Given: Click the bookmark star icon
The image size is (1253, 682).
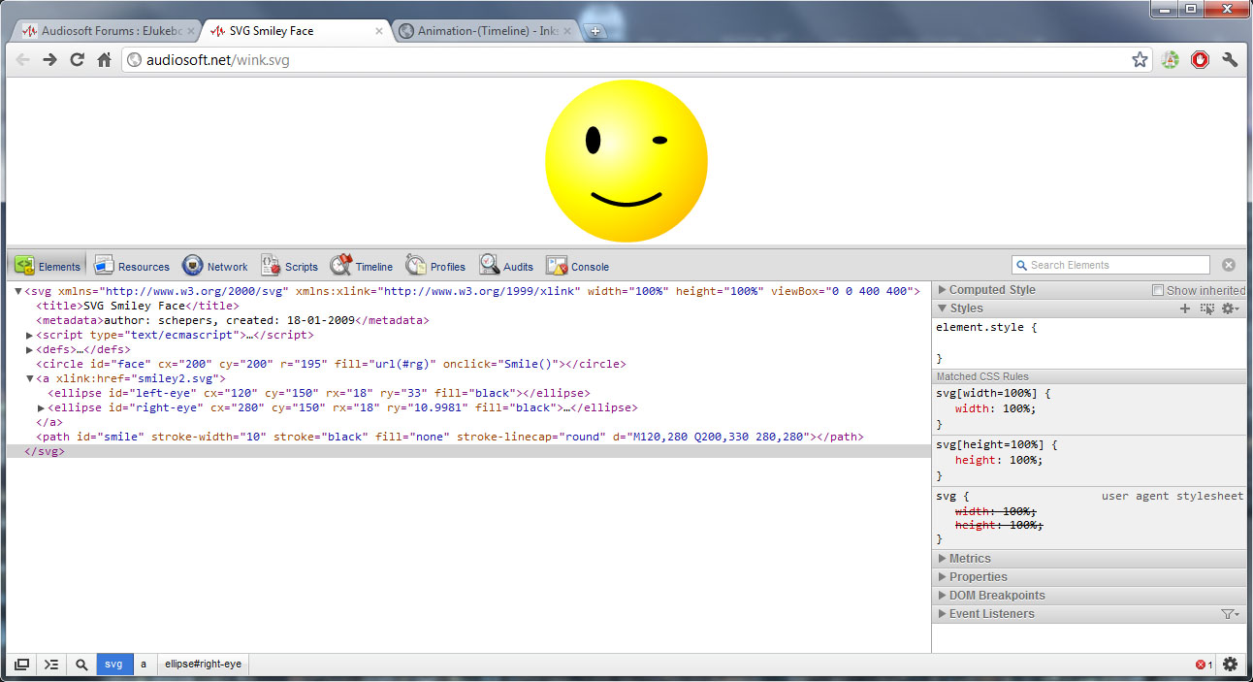Looking at the screenshot, I should (1140, 60).
